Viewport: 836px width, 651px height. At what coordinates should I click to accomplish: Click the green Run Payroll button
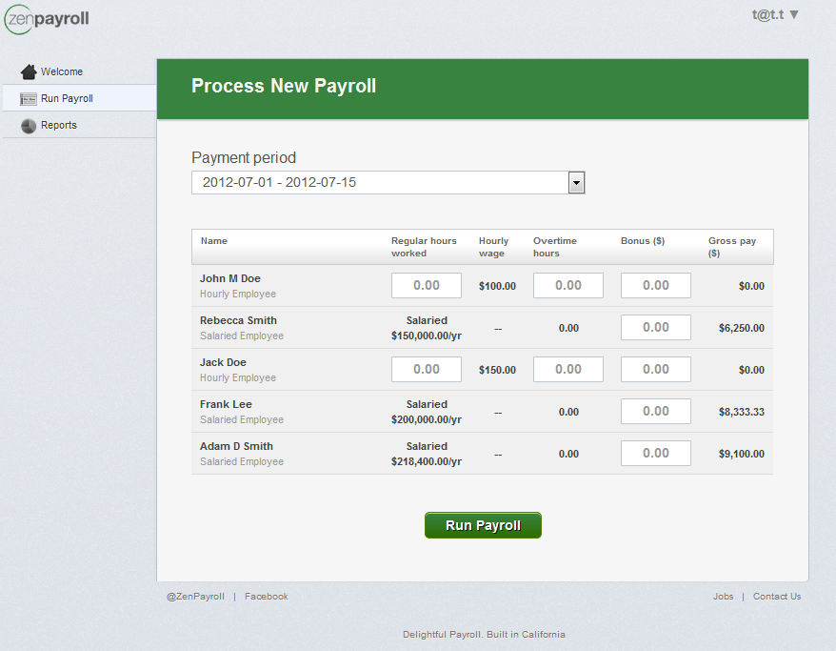point(483,525)
